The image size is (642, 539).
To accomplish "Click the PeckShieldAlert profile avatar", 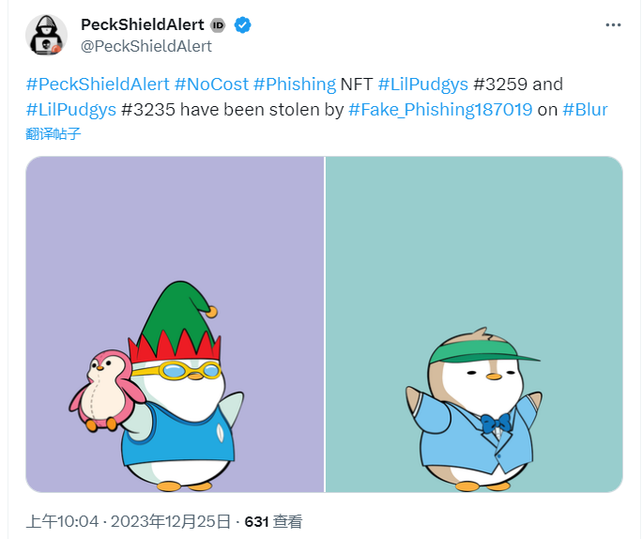I will coord(45,35).
